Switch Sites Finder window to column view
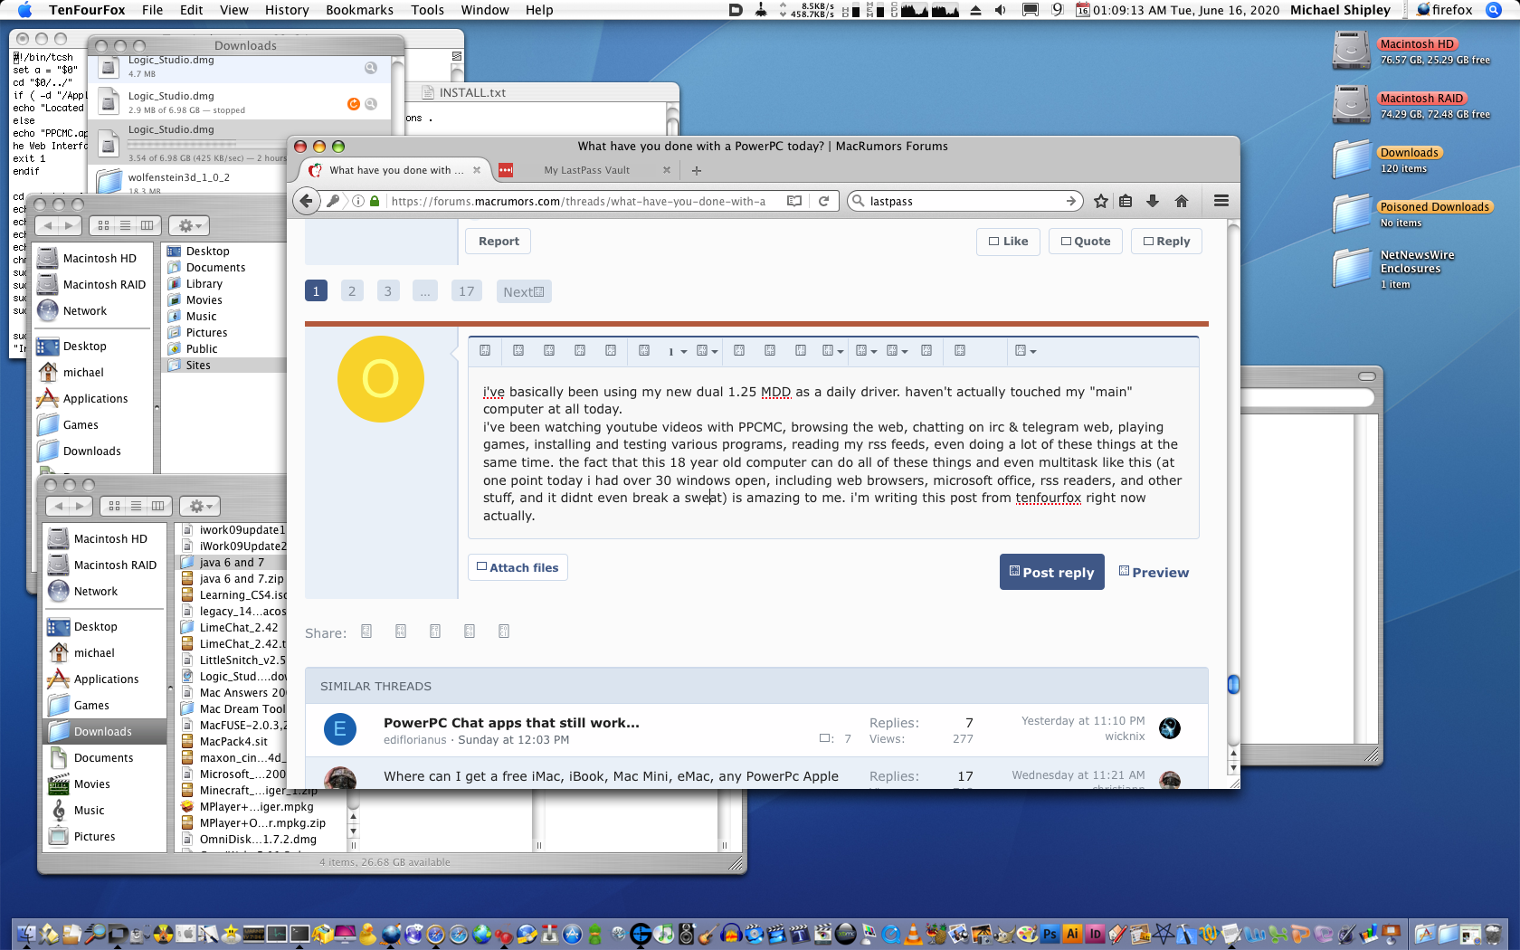Screen dimensions: 1520x950 click(x=147, y=225)
